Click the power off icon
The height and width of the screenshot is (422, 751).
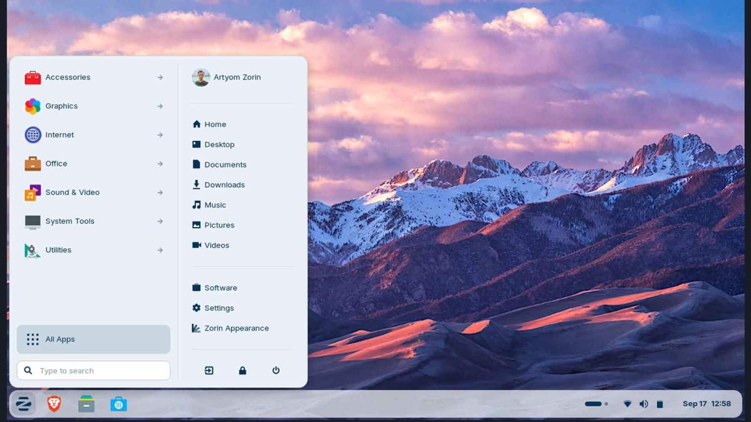[x=276, y=371]
